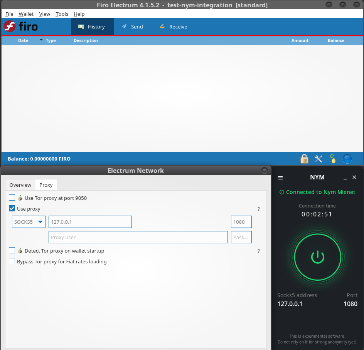This screenshot has height=350, width=364.
Task: Click the Amount column header
Action: point(300,40)
